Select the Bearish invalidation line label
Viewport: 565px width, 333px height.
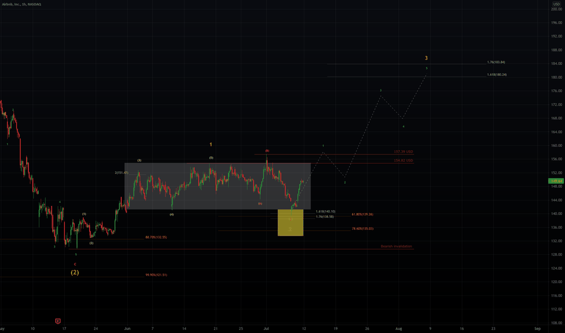pyautogui.click(x=396, y=246)
